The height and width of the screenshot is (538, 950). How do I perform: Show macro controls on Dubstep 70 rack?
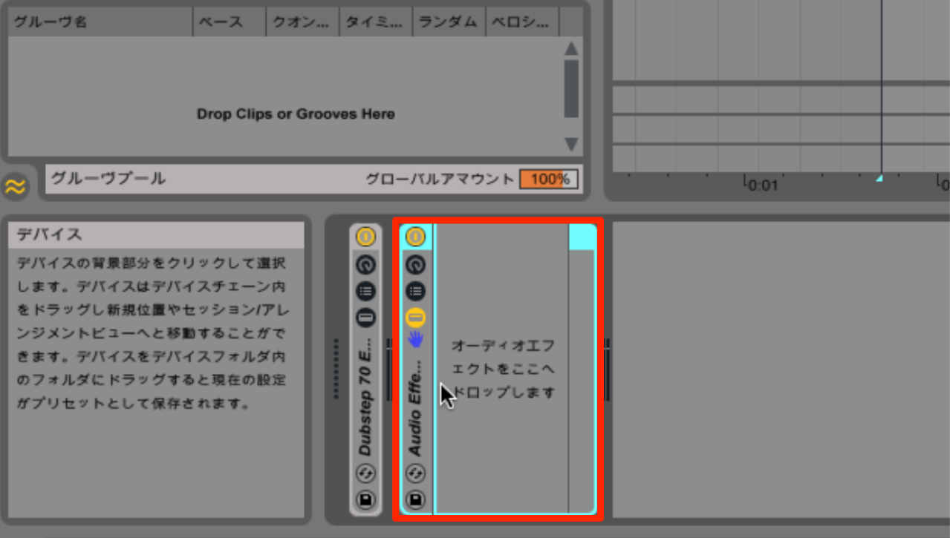pos(365,264)
